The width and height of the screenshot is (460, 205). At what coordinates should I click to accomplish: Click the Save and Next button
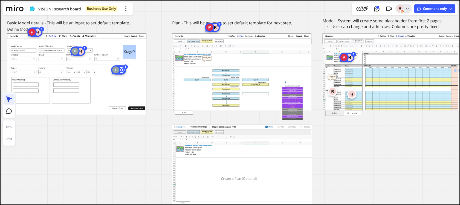137,108
